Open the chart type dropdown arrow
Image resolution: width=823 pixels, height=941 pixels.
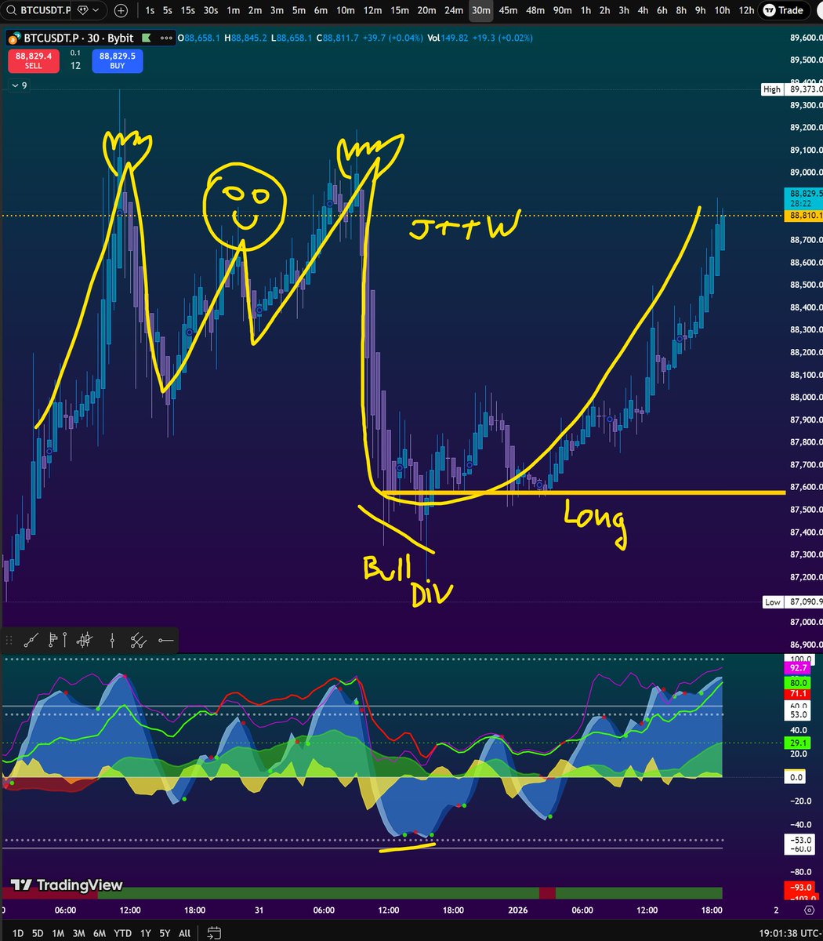tap(95, 11)
